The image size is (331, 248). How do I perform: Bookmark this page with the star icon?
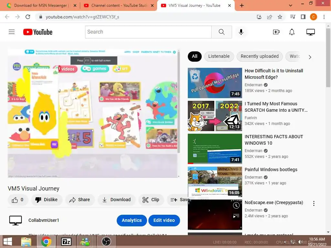point(280,17)
